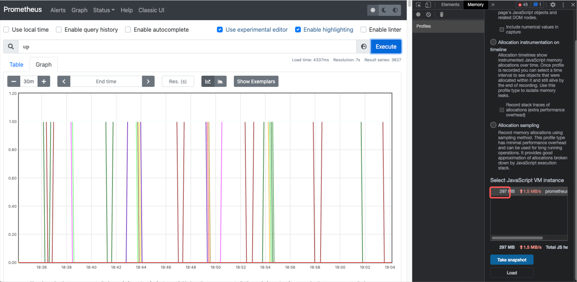Screen dimensions: 577x282
Task: Start recording a heap profile
Action: point(418,14)
